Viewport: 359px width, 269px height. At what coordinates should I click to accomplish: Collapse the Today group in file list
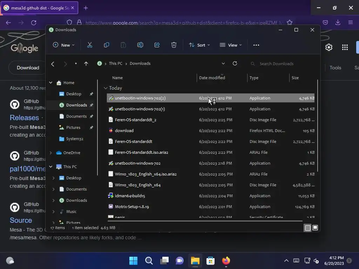106,88
